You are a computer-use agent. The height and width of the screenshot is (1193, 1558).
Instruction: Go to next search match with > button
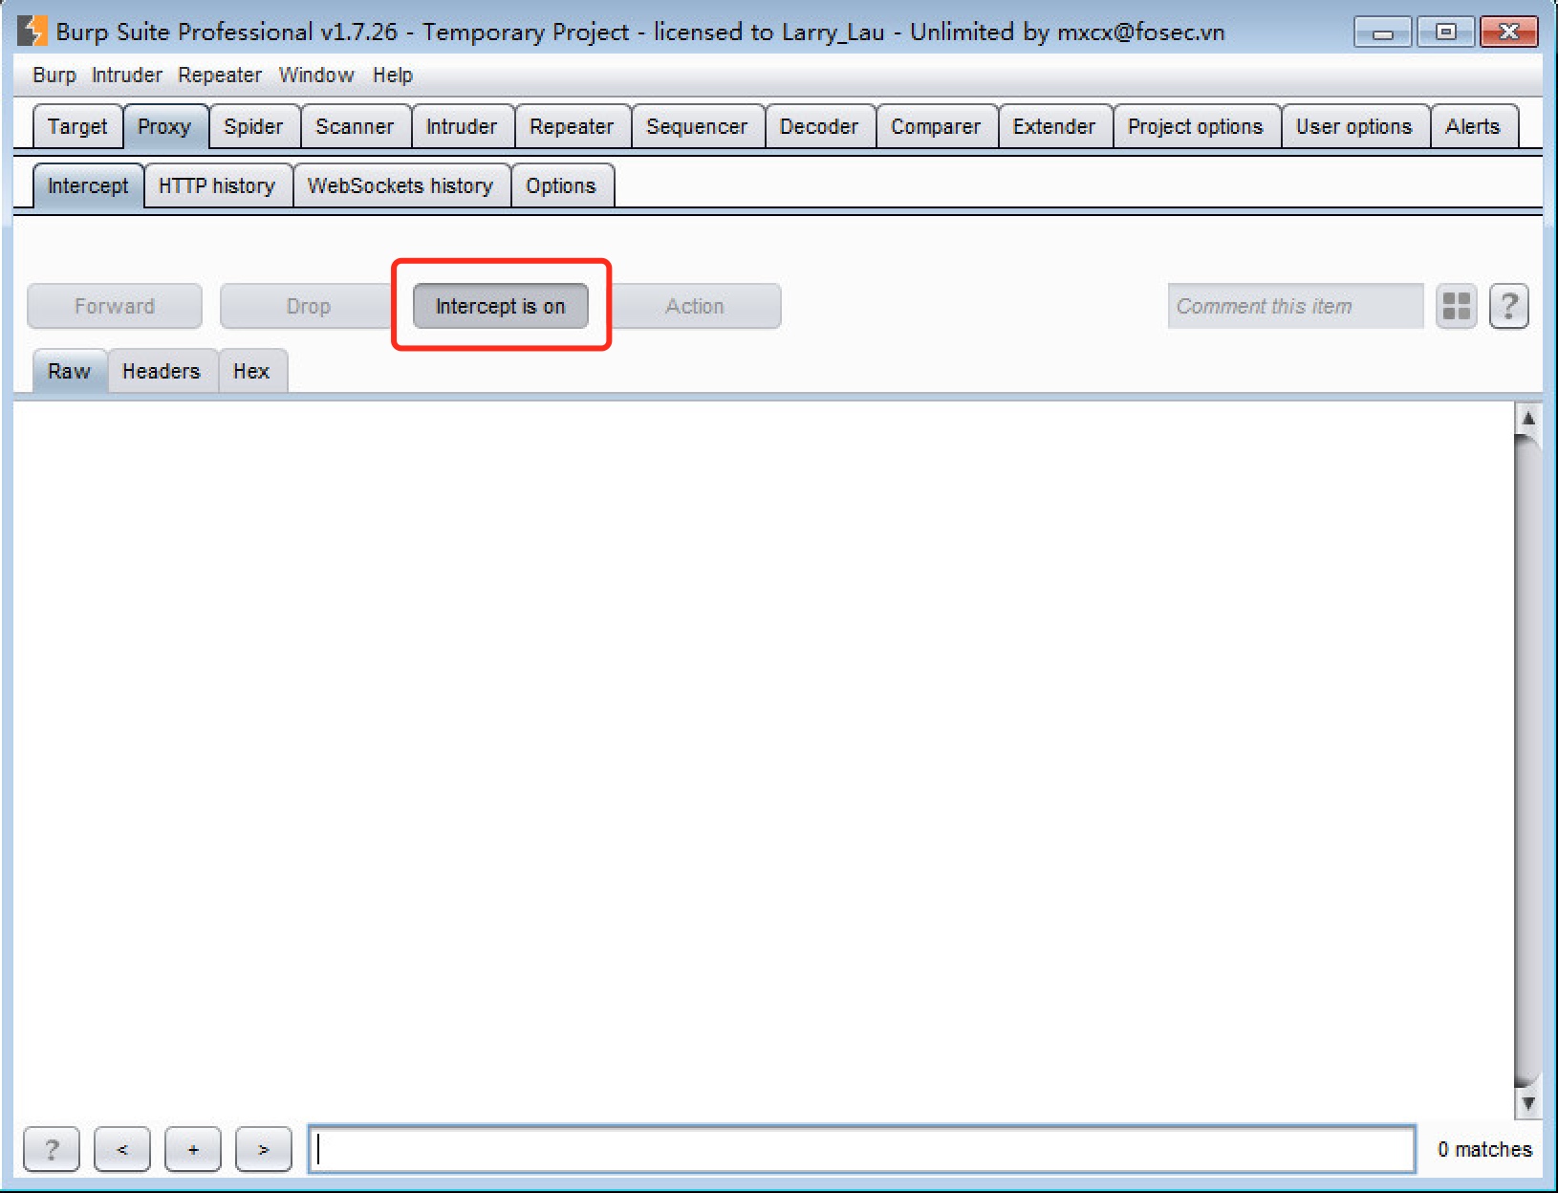coord(264,1149)
